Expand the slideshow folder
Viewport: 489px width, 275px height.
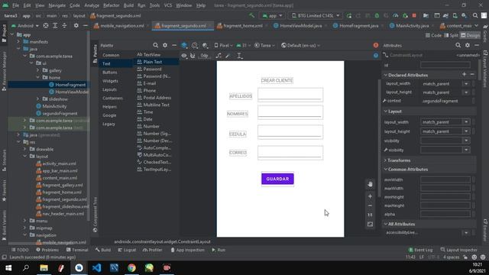(38, 99)
